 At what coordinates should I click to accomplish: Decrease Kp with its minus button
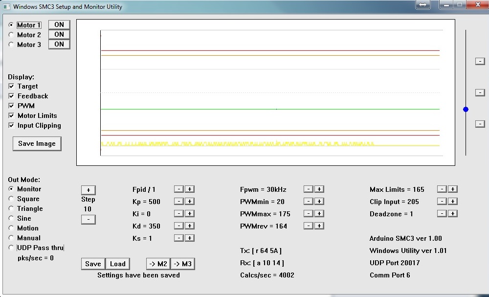point(178,201)
